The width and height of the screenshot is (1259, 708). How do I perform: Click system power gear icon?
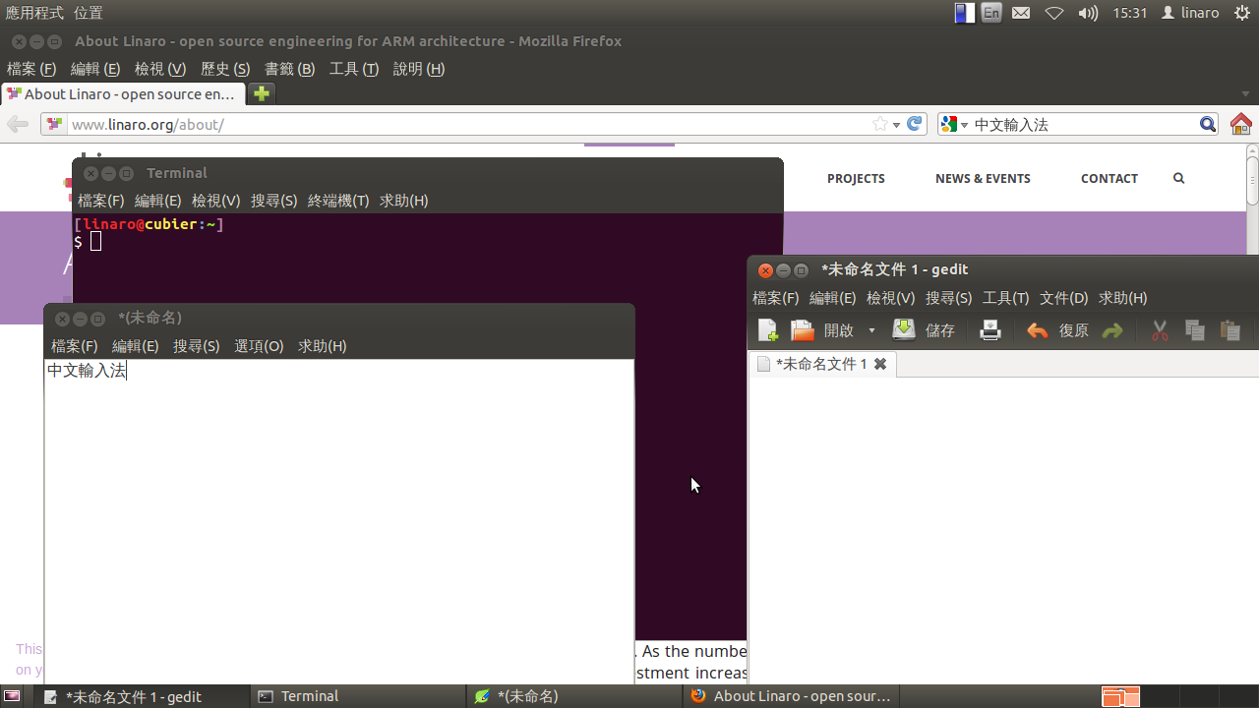(x=1241, y=13)
